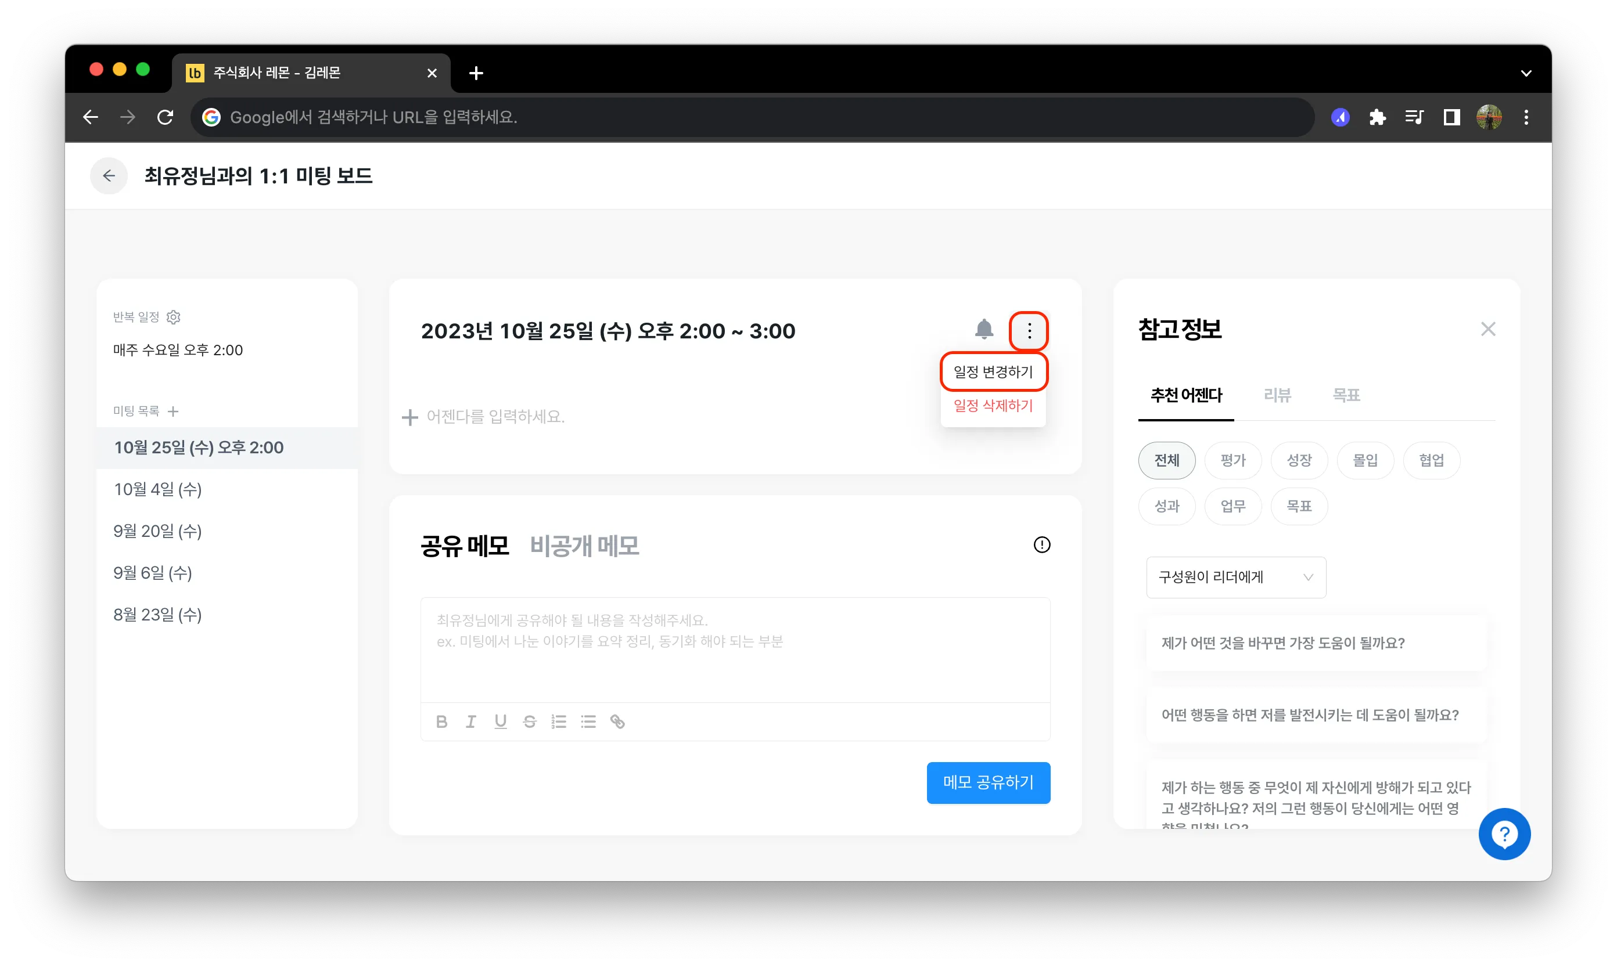Select the 업무 filter chip

(x=1232, y=506)
